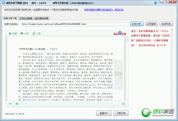178x121 pixels.
Task: Click the 点击分析 button
Action: point(137,24)
